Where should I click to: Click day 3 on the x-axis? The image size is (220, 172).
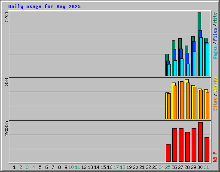pos(27,167)
